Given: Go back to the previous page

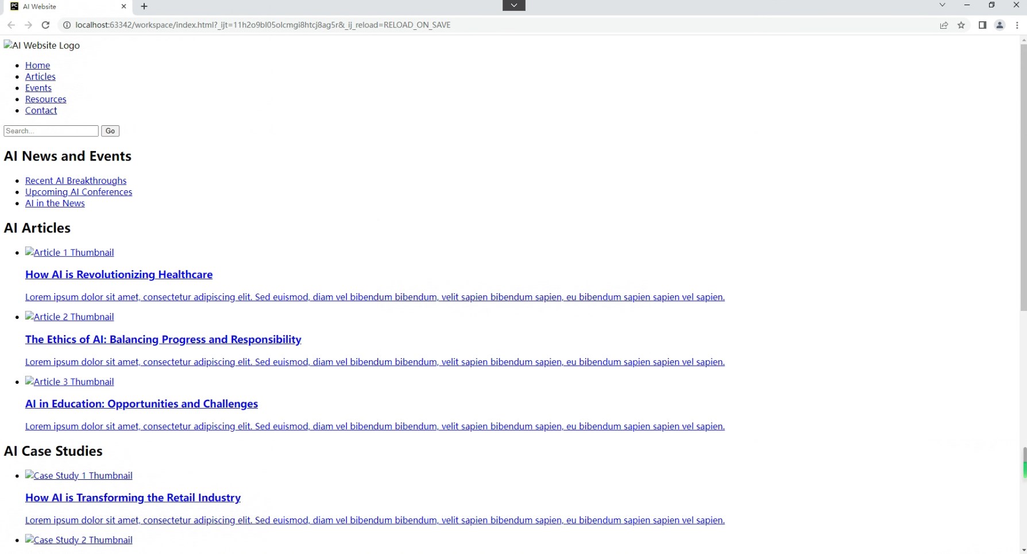Looking at the screenshot, I should 11,25.
